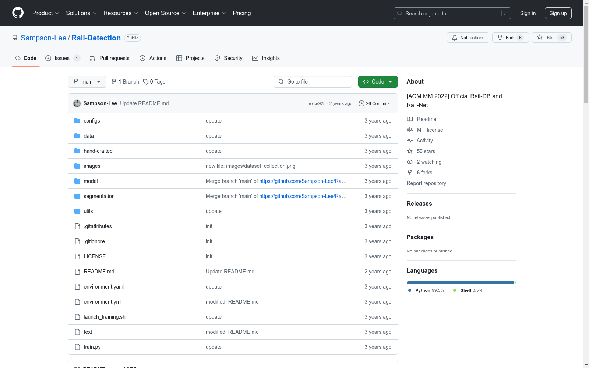Click the Shell 0.5% language entry
The width and height of the screenshot is (589, 368).
pos(468,290)
